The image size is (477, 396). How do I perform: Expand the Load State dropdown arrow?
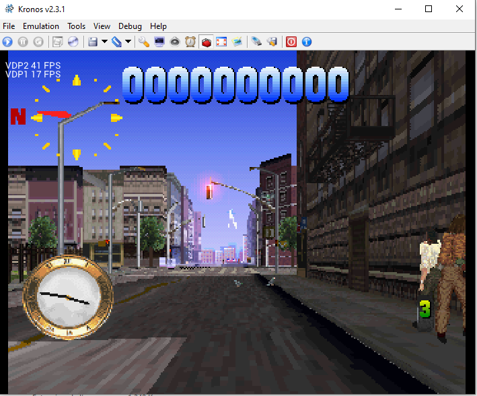[128, 42]
